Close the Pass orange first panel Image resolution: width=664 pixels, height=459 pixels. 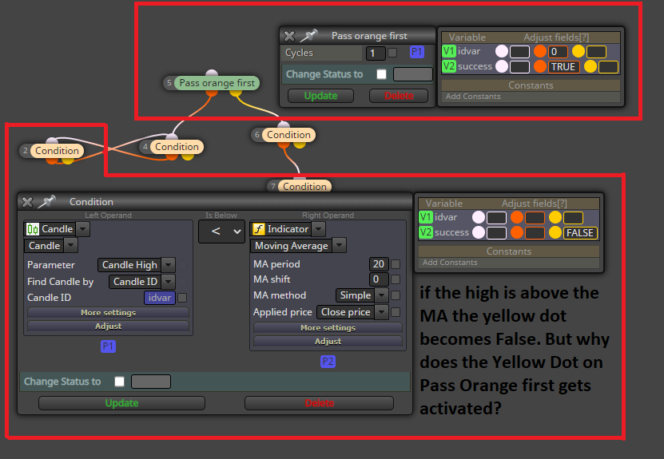click(x=290, y=37)
